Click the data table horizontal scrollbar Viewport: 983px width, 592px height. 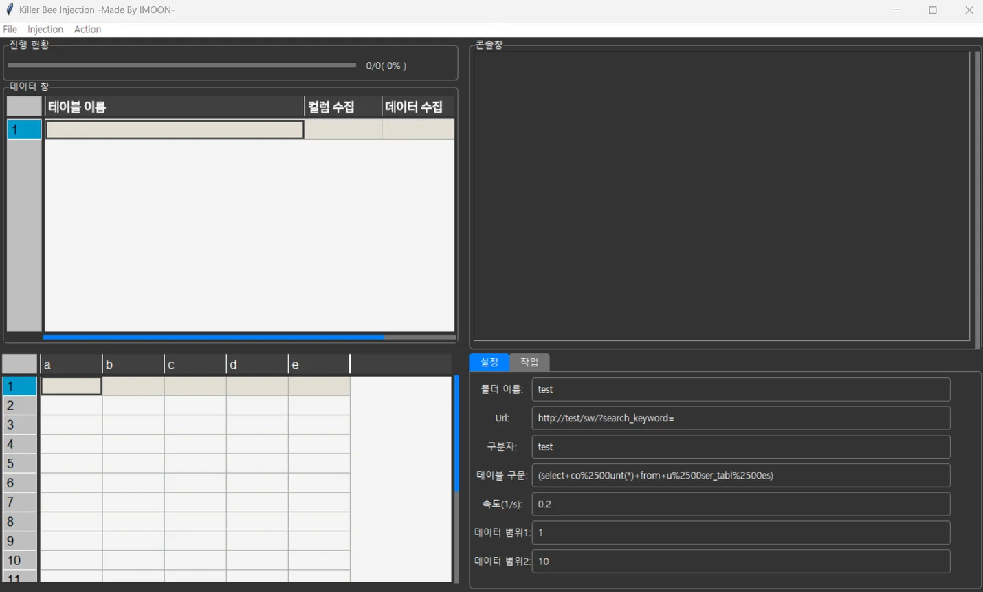pyautogui.click(x=250, y=337)
